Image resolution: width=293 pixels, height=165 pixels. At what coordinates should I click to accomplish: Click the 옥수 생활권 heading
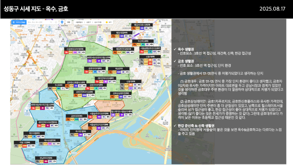[x=186, y=49]
